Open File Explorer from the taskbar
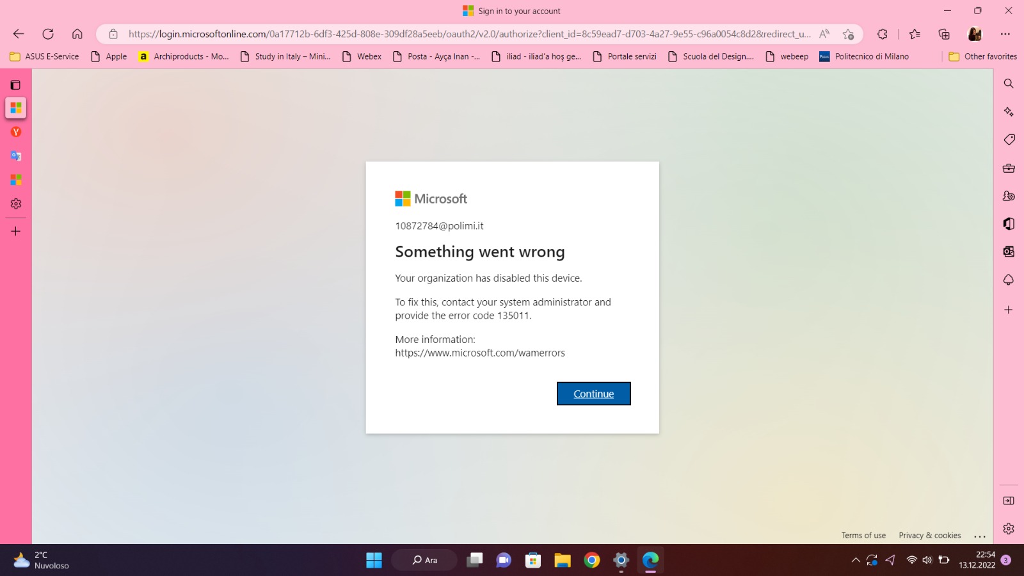Viewport: 1024px width, 576px height. [563, 560]
